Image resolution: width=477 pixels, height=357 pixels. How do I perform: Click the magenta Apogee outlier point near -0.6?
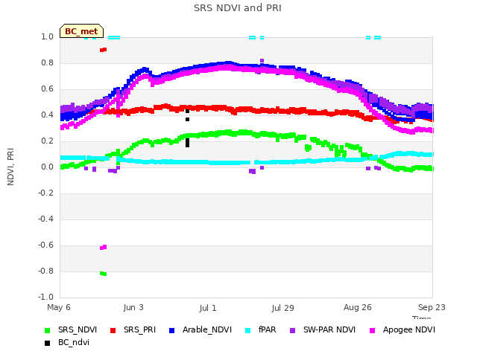[103, 248]
